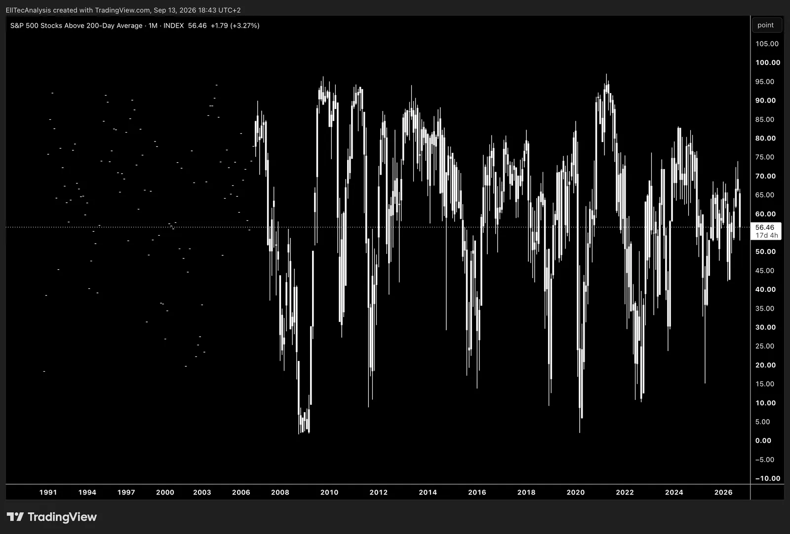
Task: Click the TradingView wordmark text
Action: (62, 517)
